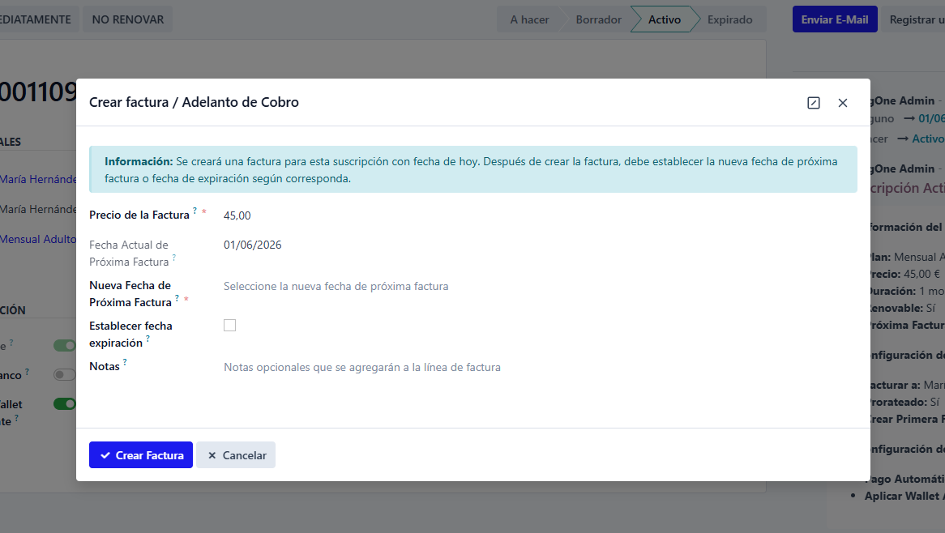Click help icon for Fecha Actual de Próxima Factura
This screenshot has height=533, width=945.
173,258
